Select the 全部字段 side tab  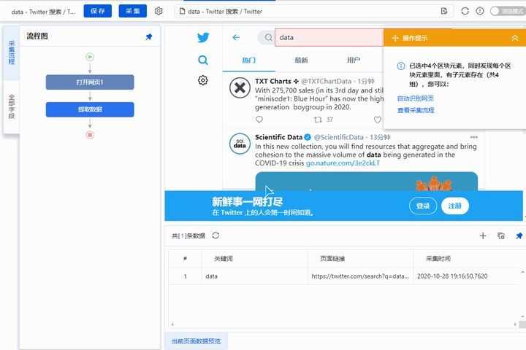click(x=12, y=106)
